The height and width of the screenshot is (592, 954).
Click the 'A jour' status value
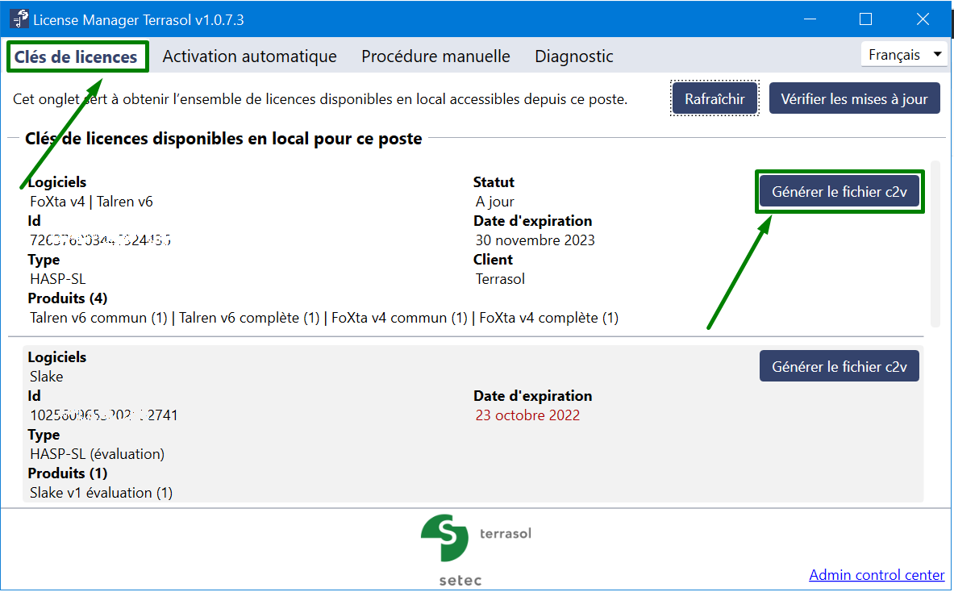click(494, 202)
